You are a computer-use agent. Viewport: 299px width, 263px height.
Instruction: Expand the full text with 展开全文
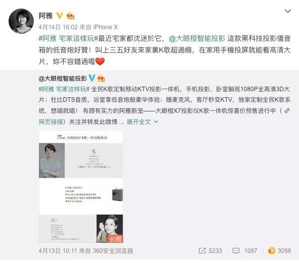142,122
